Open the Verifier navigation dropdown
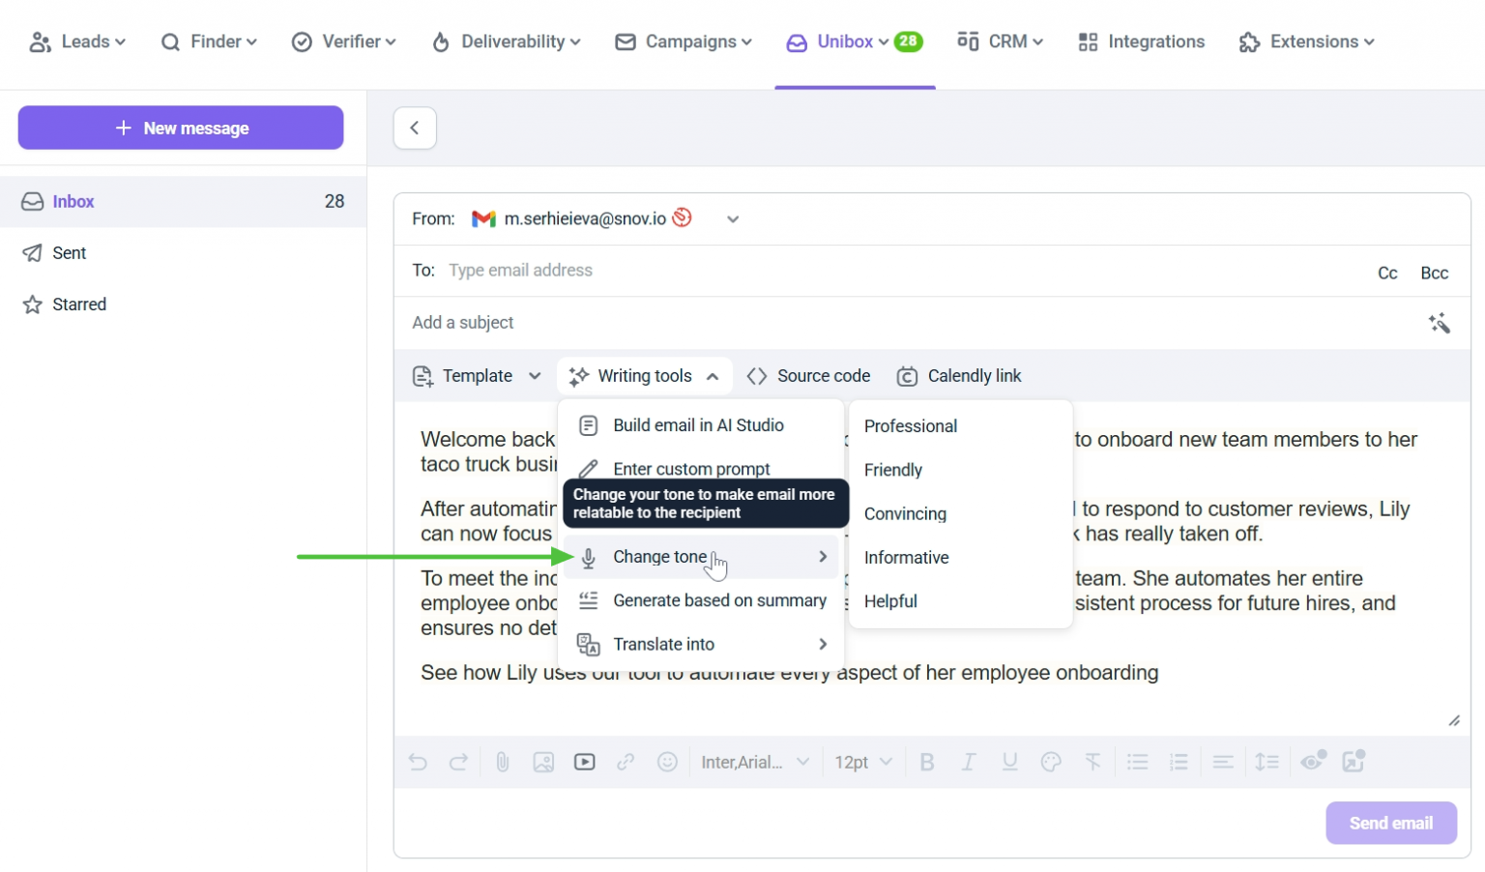1485x872 pixels. pyautogui.click(x=344, y=42)
